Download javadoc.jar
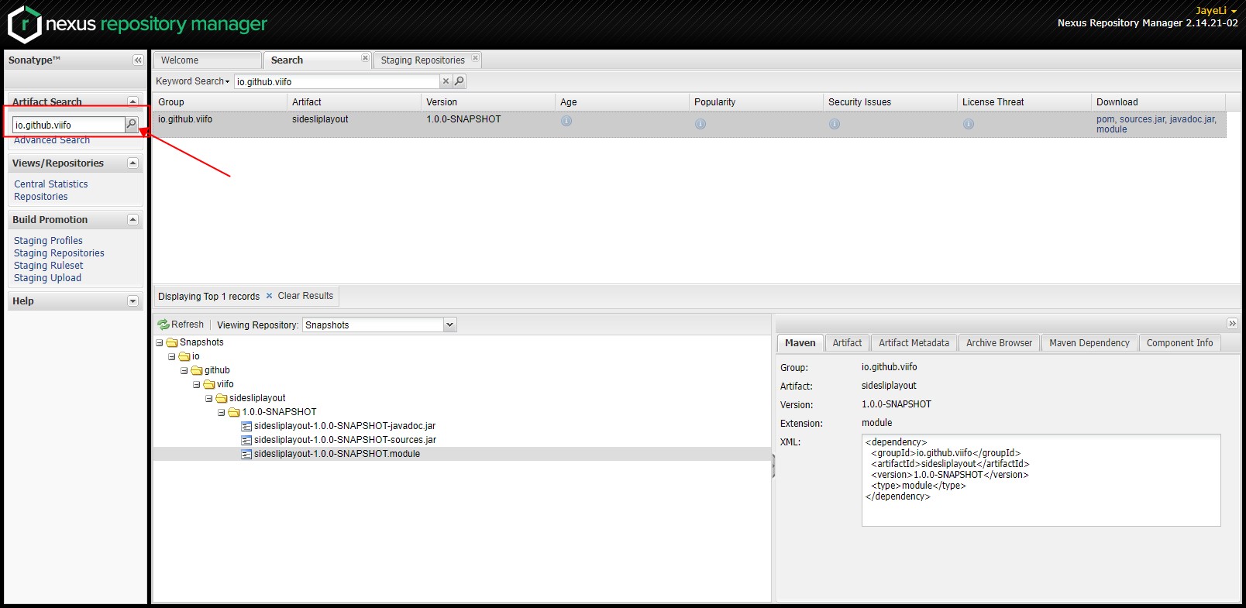The width and height of the screenshot is (1246, 608). (x=1193, y=119)
